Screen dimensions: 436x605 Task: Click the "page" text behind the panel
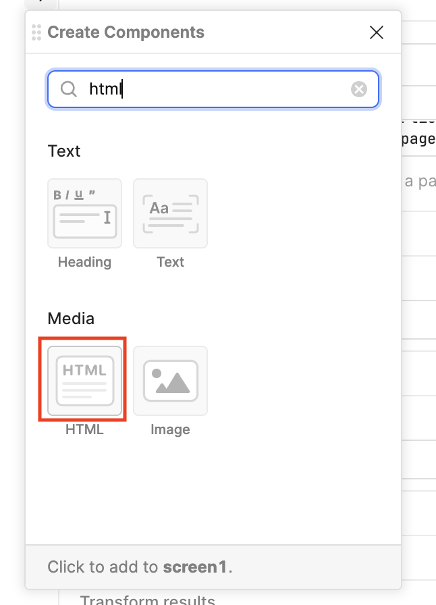pos(418,139)
